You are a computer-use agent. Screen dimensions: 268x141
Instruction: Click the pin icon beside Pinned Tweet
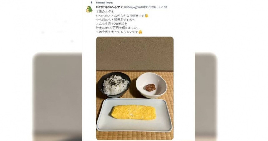[92, 3]
